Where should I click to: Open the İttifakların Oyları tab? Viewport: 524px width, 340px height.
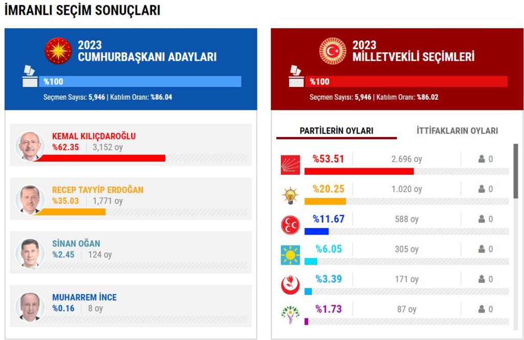point(457,131)
